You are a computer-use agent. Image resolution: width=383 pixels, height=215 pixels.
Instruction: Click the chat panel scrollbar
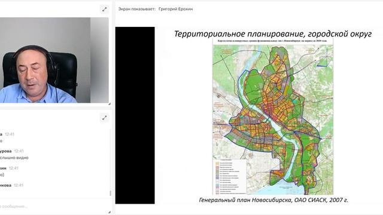(x=110, y=193)
